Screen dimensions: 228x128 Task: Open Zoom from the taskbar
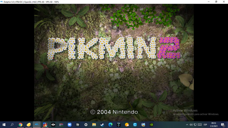[69, 125]
